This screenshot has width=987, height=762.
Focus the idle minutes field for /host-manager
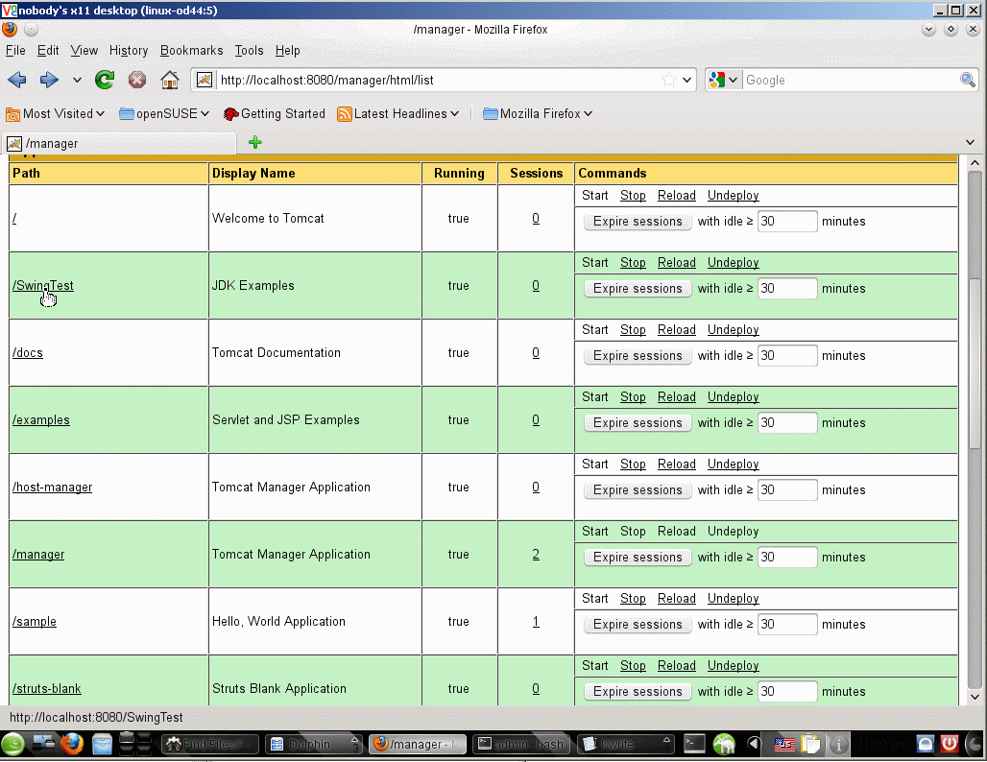point(787,490)
